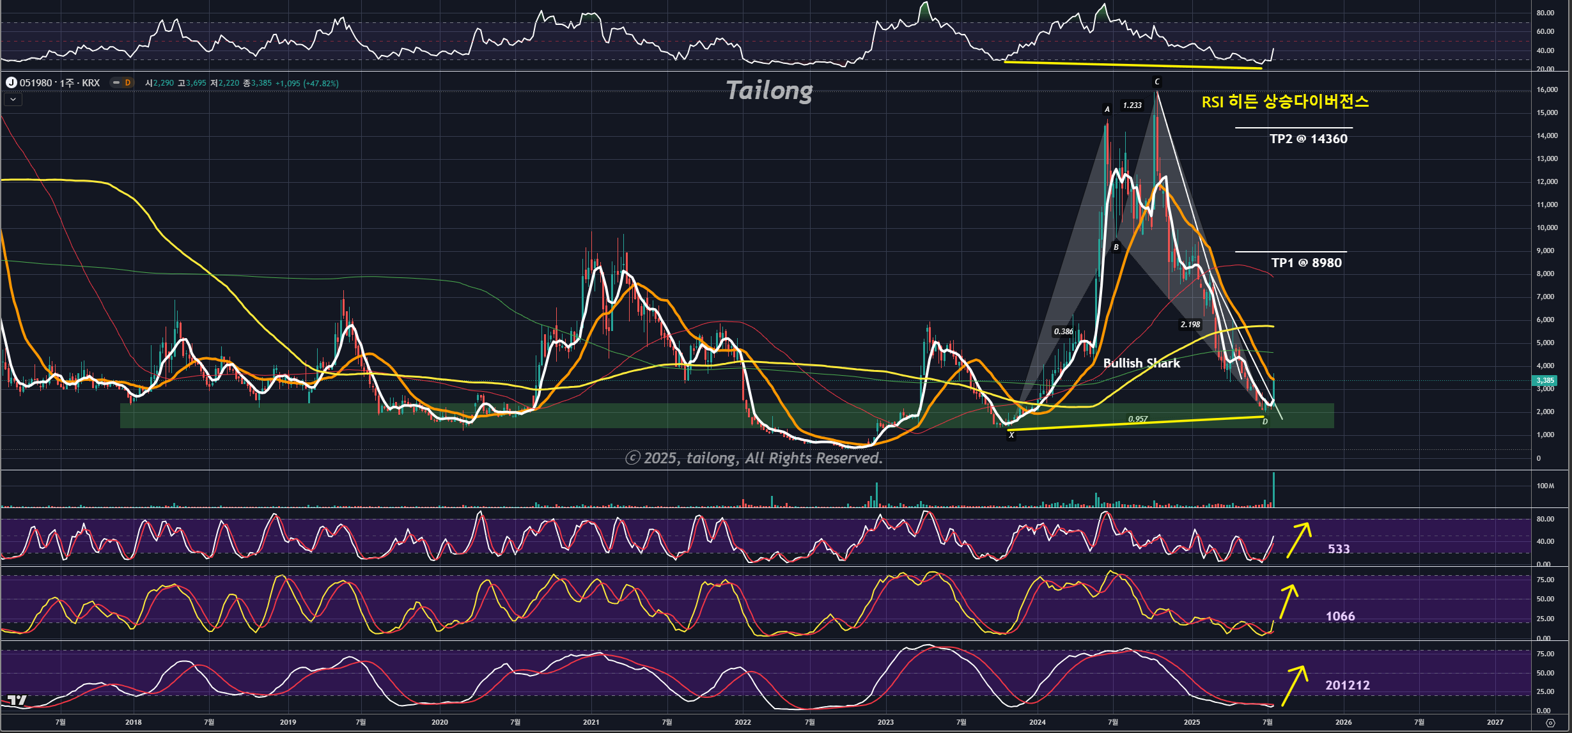The width and height of the screenshot is (1572, 733).
Task: Select the TP1 @ 8980 label
Action: (1306, 263)
